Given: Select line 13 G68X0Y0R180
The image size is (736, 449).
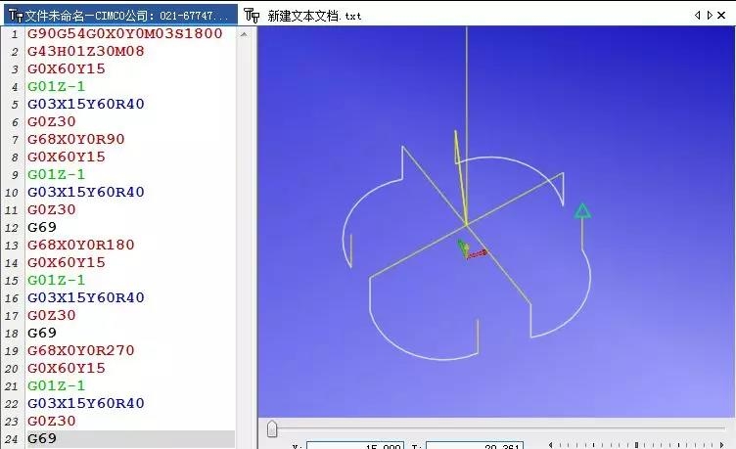Looking at the screenshot, I should 80,245.
